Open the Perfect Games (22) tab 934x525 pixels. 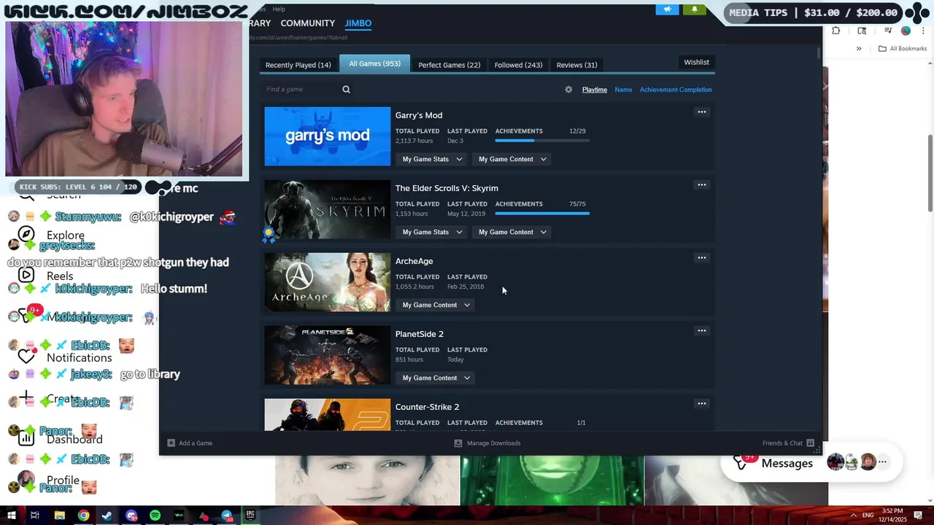(449, 65)
